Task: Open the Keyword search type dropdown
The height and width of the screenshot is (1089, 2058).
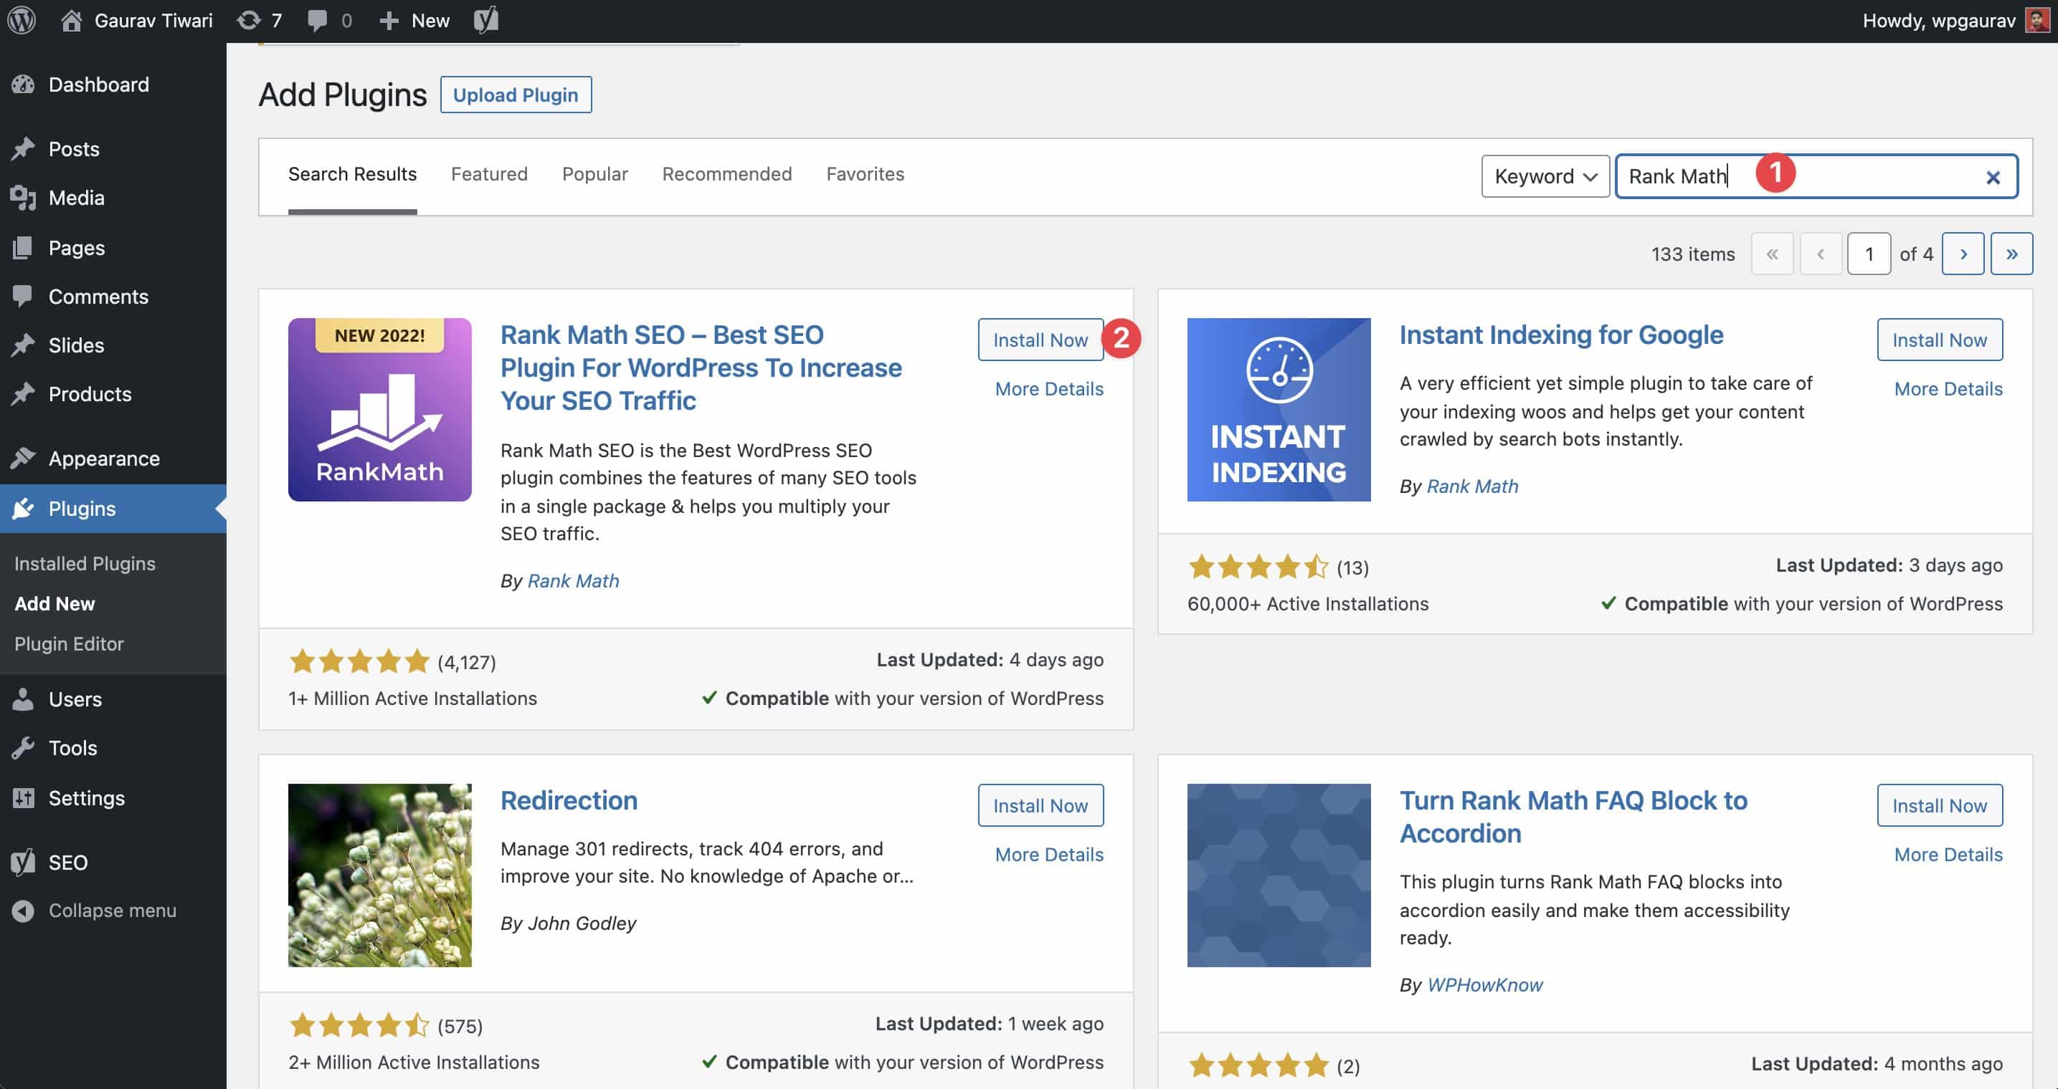Action: (x=1545, y=176)
